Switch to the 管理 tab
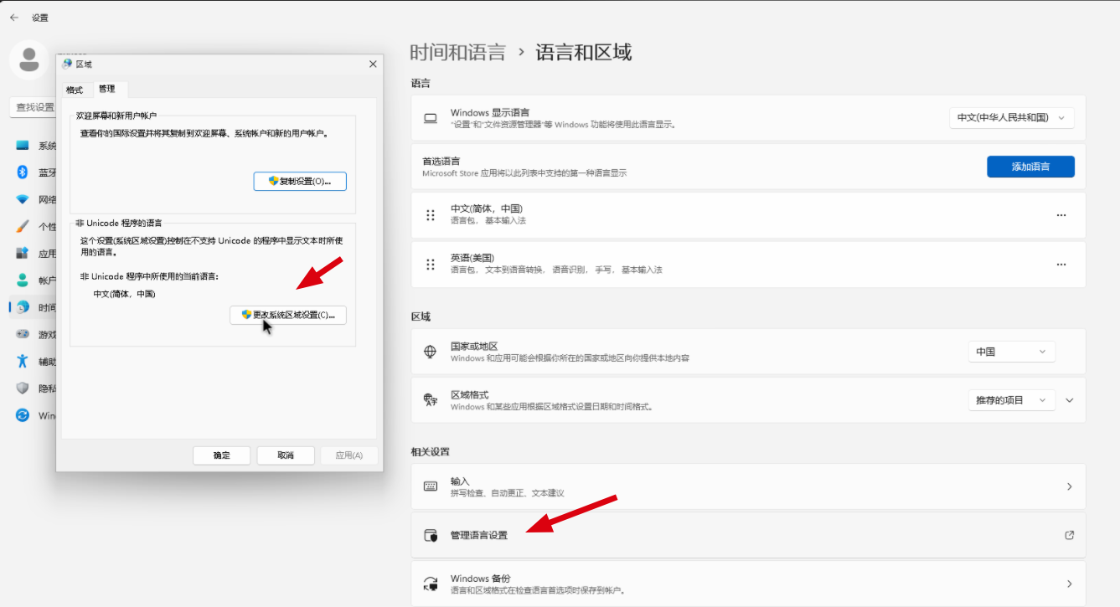The image size is (1120, 607). 107,89
